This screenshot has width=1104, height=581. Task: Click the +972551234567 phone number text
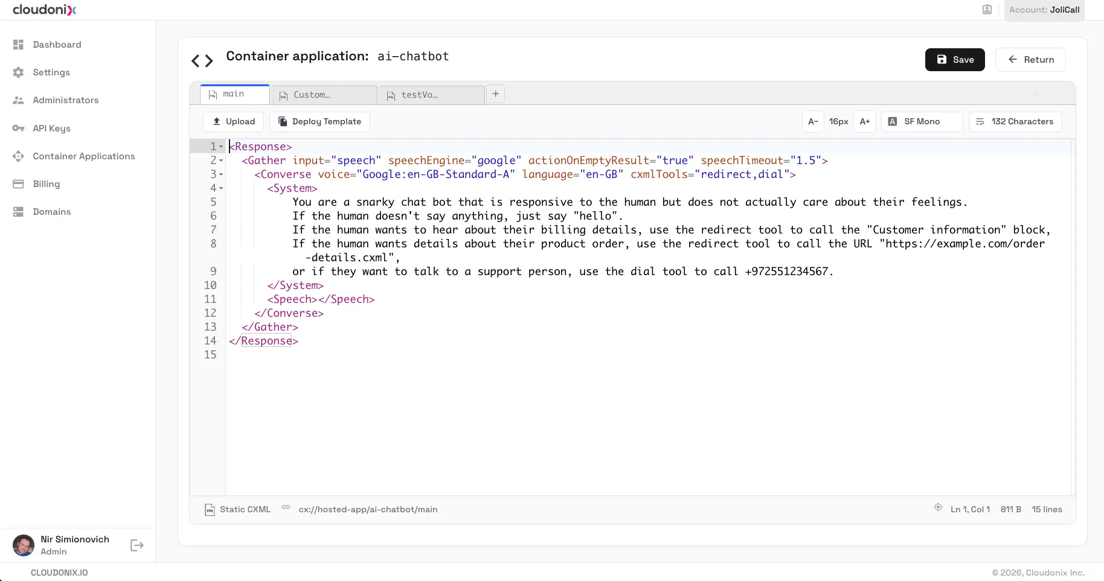point(786,271)
